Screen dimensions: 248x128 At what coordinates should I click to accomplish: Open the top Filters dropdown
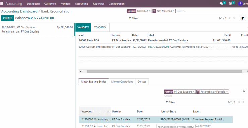(134, 18)
